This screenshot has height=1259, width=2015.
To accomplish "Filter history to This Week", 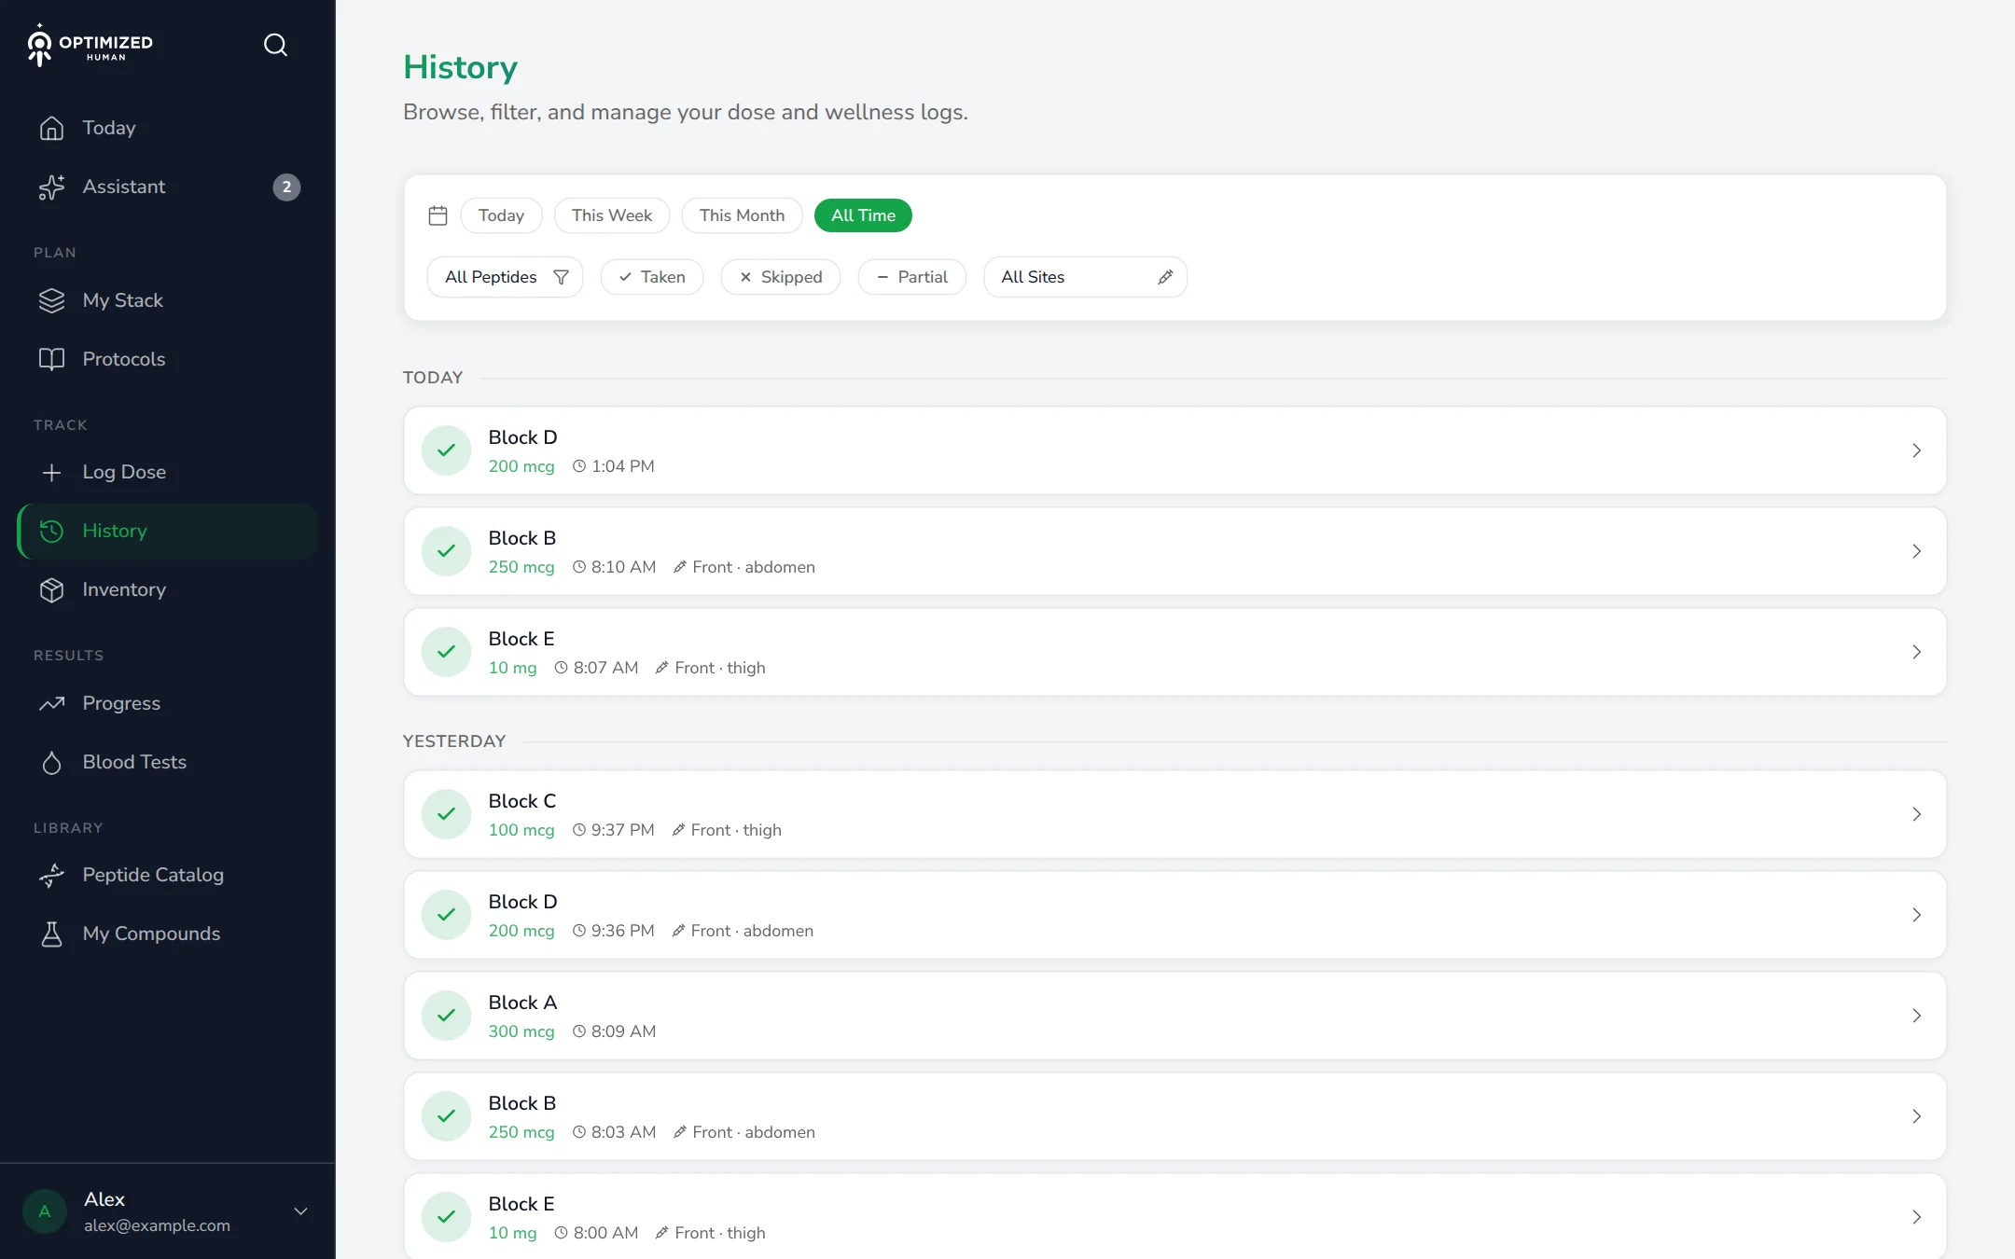I will [612, 215].
